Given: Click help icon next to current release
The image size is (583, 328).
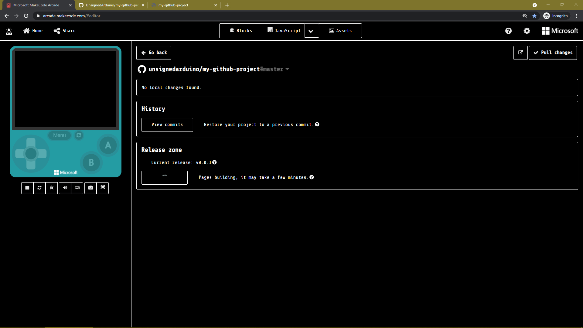Looking at the screenshot, I should pyautogui.click(x=215, y=162).
